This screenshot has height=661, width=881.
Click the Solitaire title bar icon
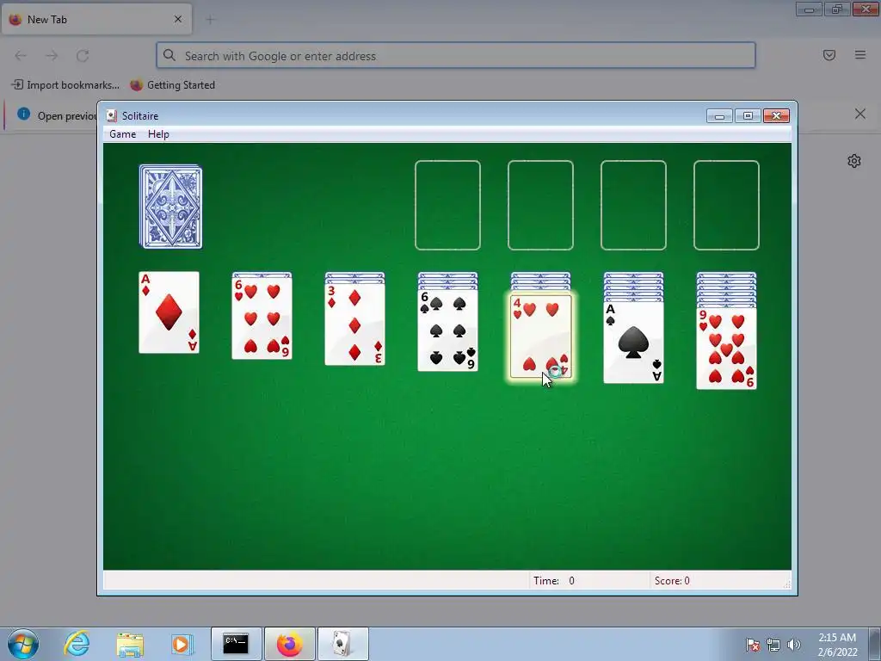coord(112,116)
